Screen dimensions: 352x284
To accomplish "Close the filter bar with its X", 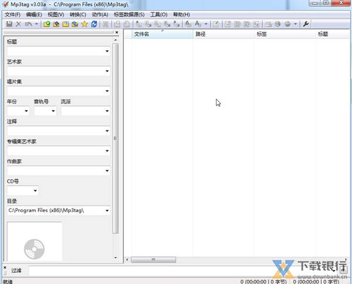I will point(5,268).
